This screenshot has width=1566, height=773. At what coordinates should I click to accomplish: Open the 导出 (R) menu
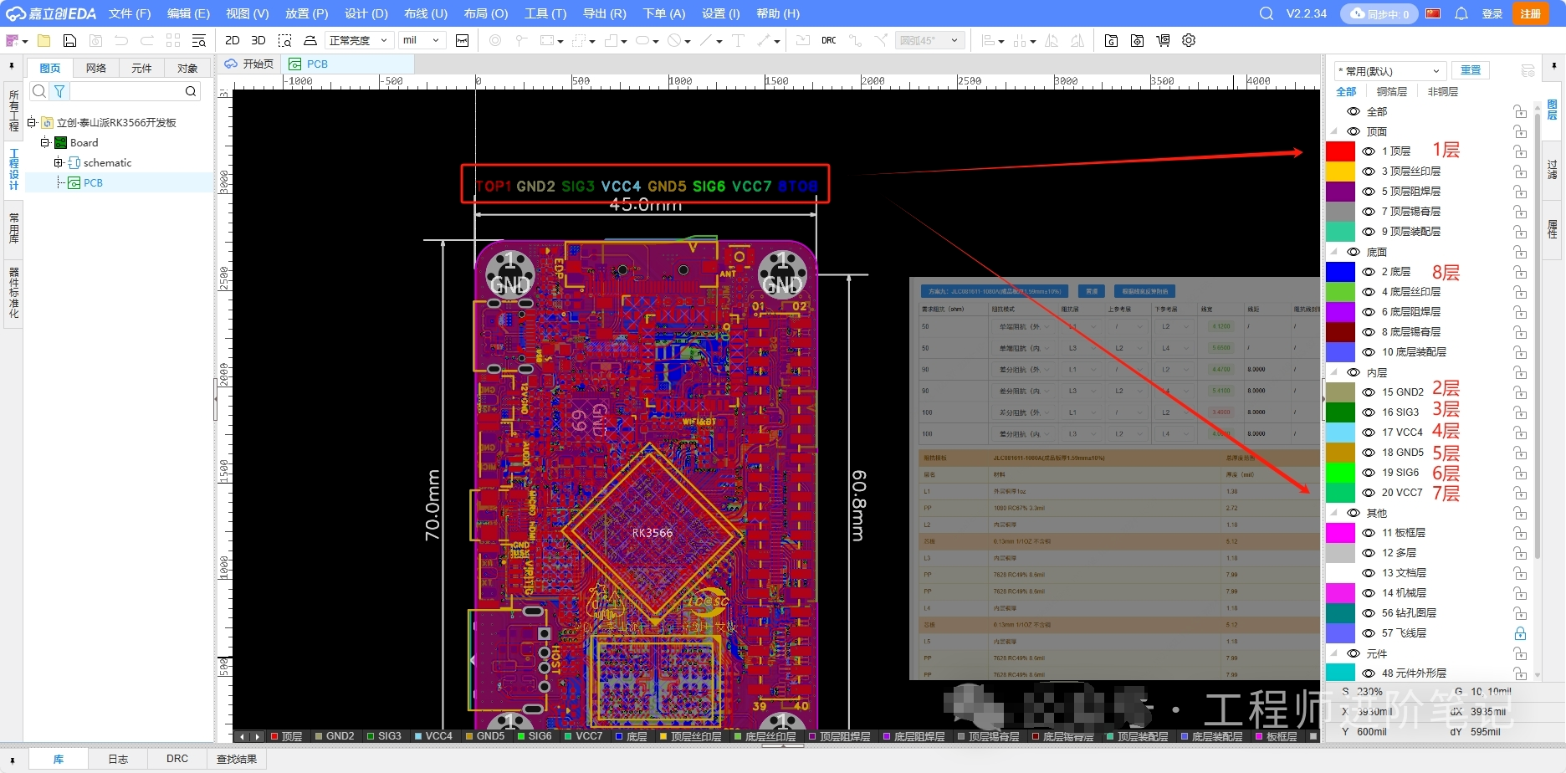click(604, 13)
